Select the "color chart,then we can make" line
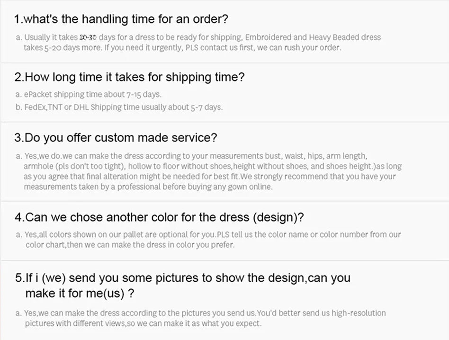Screen dimensions: 449x340 (x=130, y=245)
